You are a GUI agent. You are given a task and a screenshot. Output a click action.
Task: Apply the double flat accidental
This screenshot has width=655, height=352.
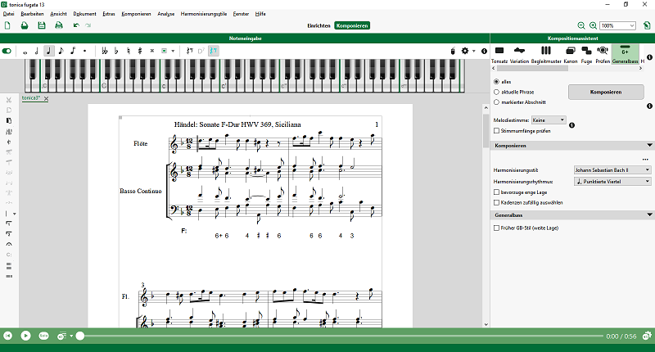click(105, 51)
